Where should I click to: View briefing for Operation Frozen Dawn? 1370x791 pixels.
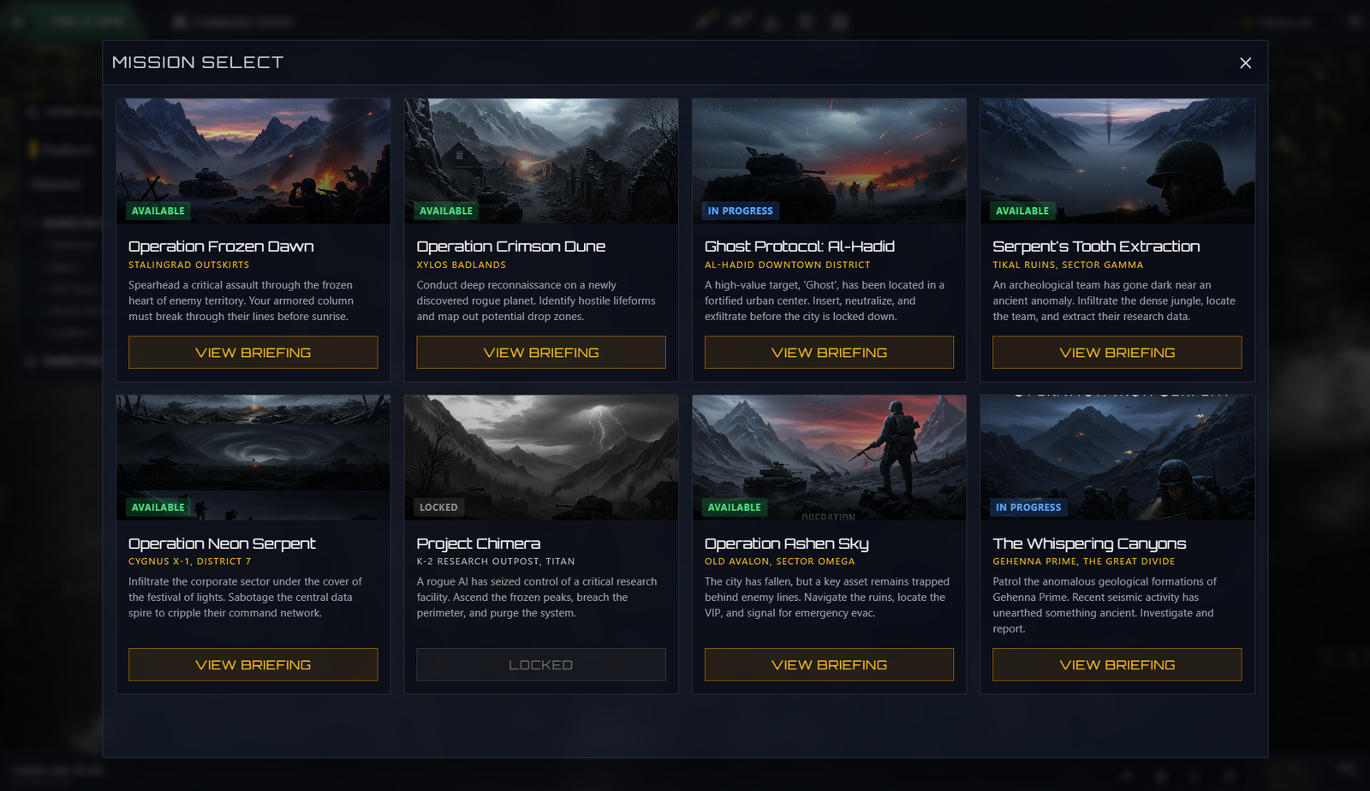click(253, 353)
